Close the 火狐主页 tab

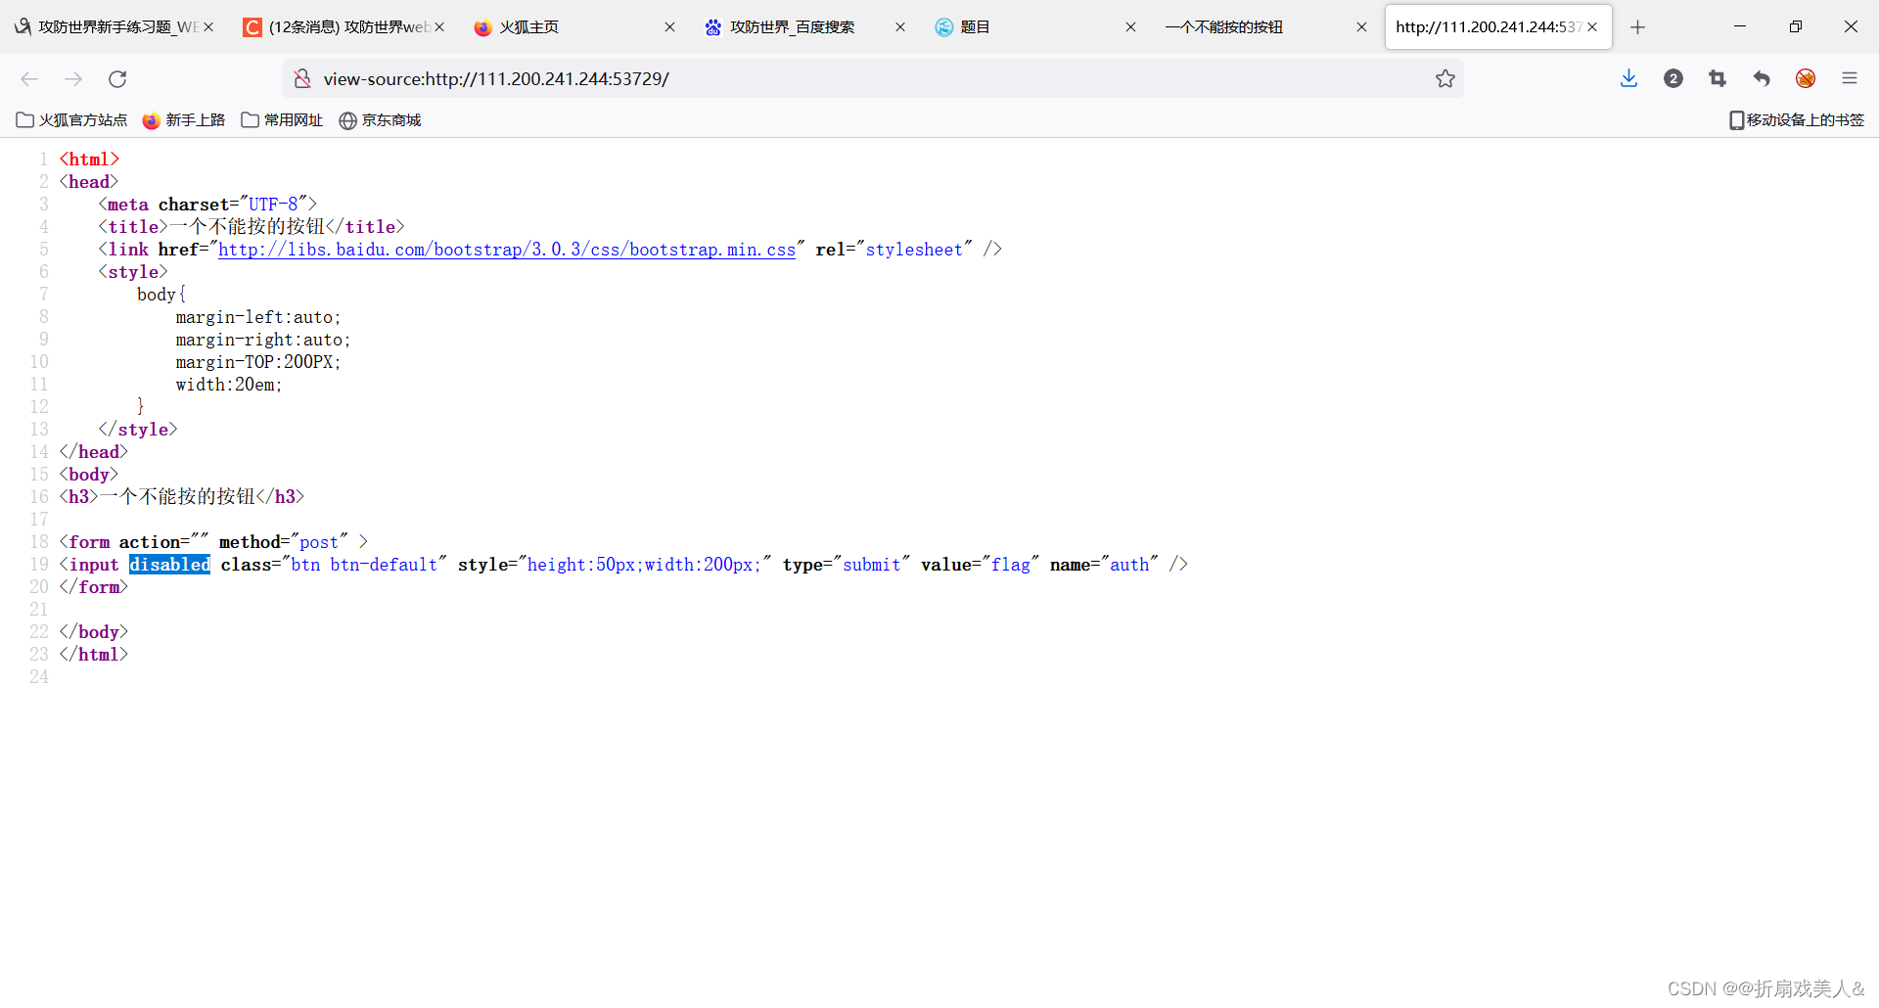[x=670, y=27]
